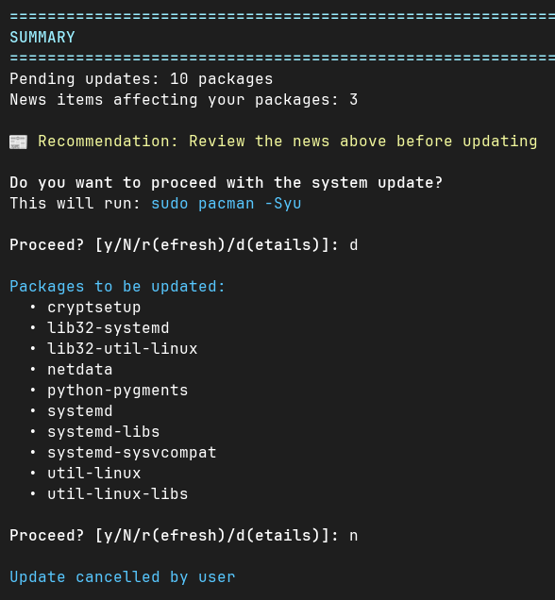Click the 'Pending updates: 10 packages' line

click(x=142, y=79)
